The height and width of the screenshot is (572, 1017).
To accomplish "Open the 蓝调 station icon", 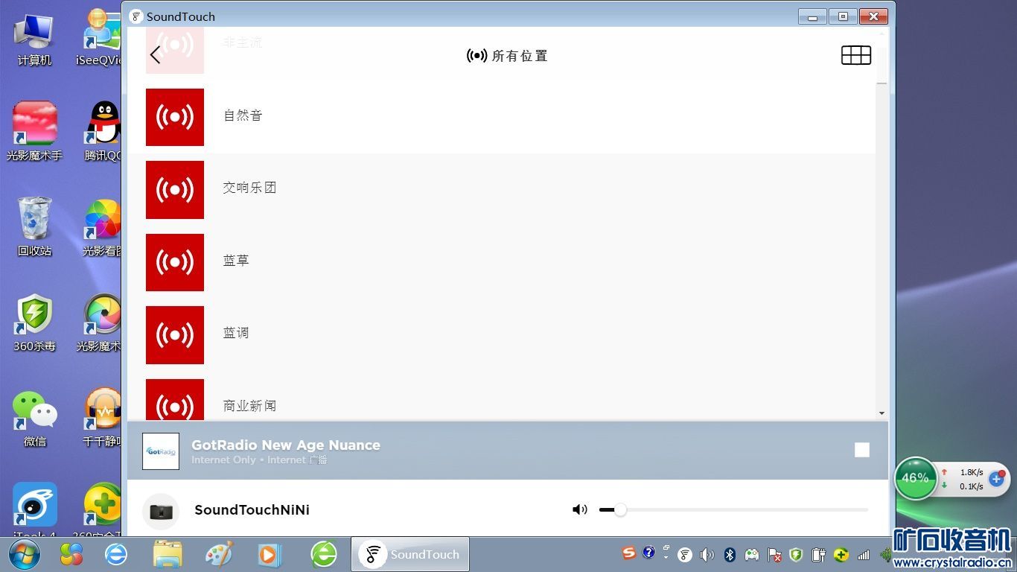I will coord(175,334).
